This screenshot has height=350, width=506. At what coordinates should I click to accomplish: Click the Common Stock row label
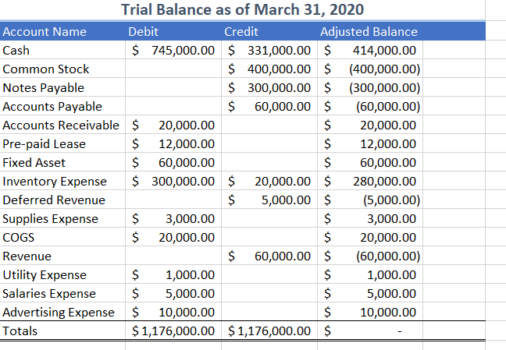(62, 69)
